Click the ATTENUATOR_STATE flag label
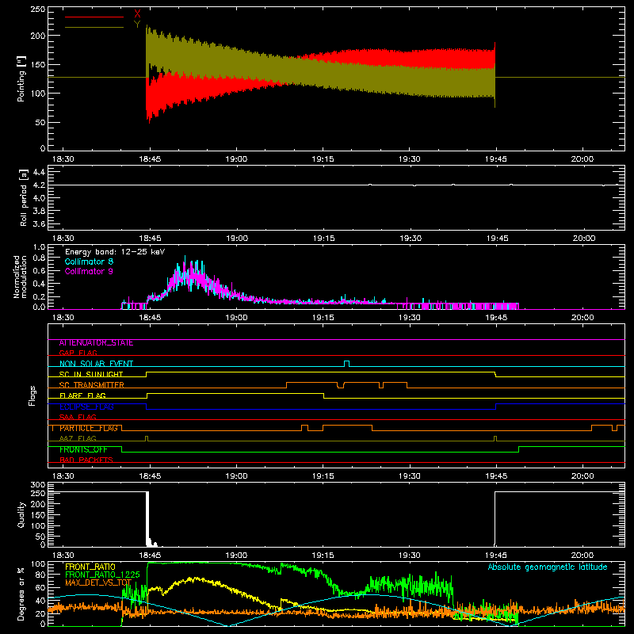Viewport: 634px width, 634px height. (96, 343)
